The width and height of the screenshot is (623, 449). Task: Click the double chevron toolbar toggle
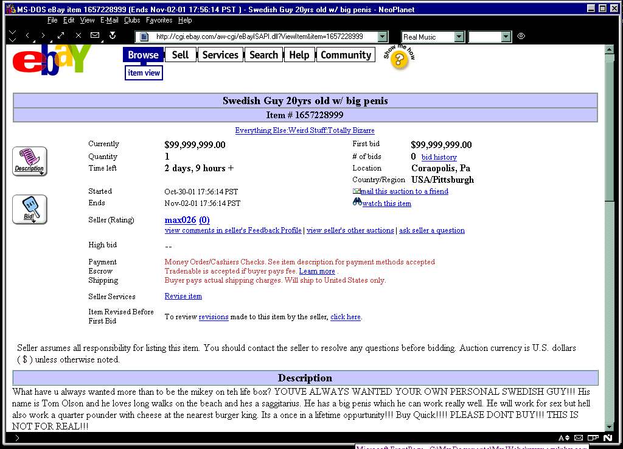click(x=13, y=36)
